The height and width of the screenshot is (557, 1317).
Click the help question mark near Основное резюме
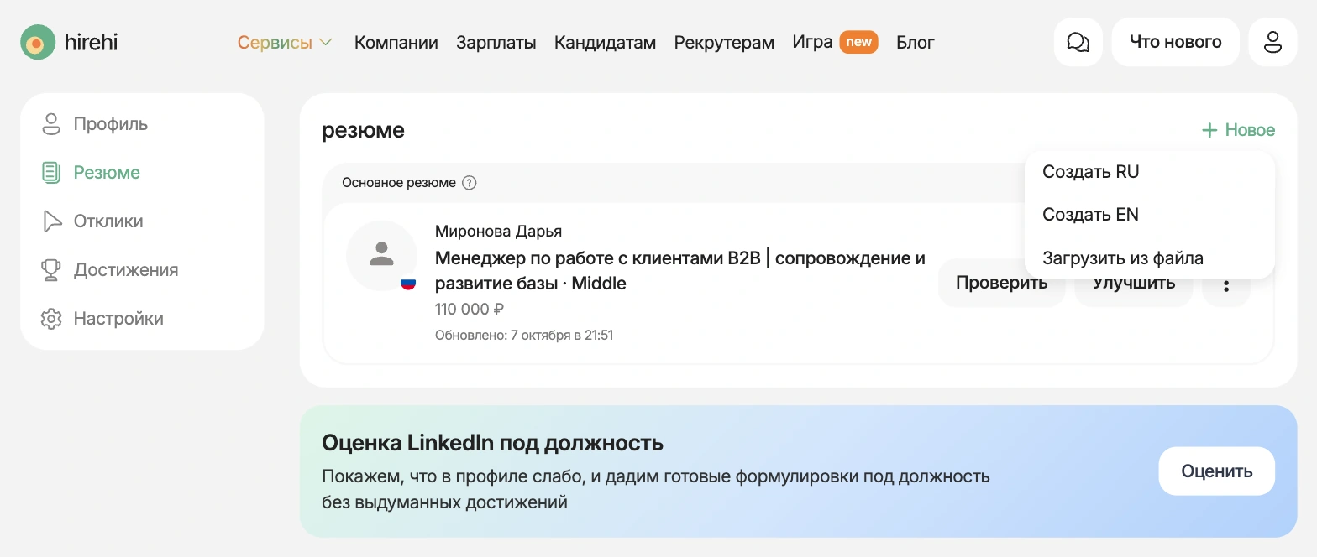click(x=470, y=183)
